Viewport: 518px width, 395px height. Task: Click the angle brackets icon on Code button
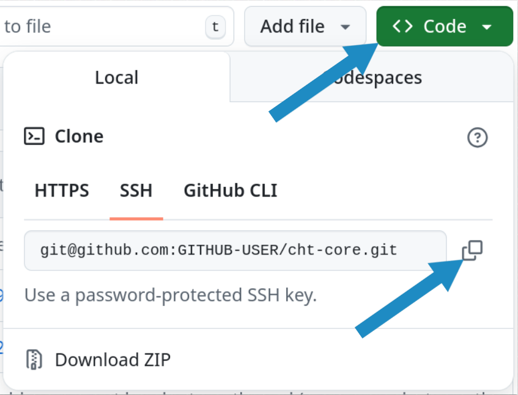coord(402,26)
